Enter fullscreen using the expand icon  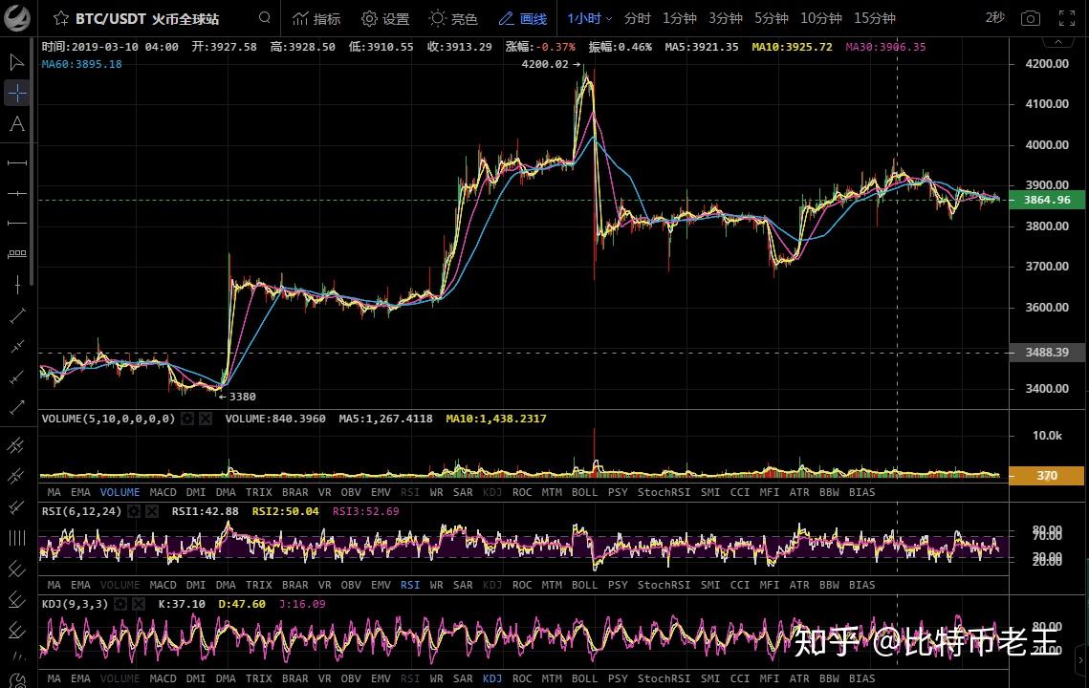tap(1065, 17)
